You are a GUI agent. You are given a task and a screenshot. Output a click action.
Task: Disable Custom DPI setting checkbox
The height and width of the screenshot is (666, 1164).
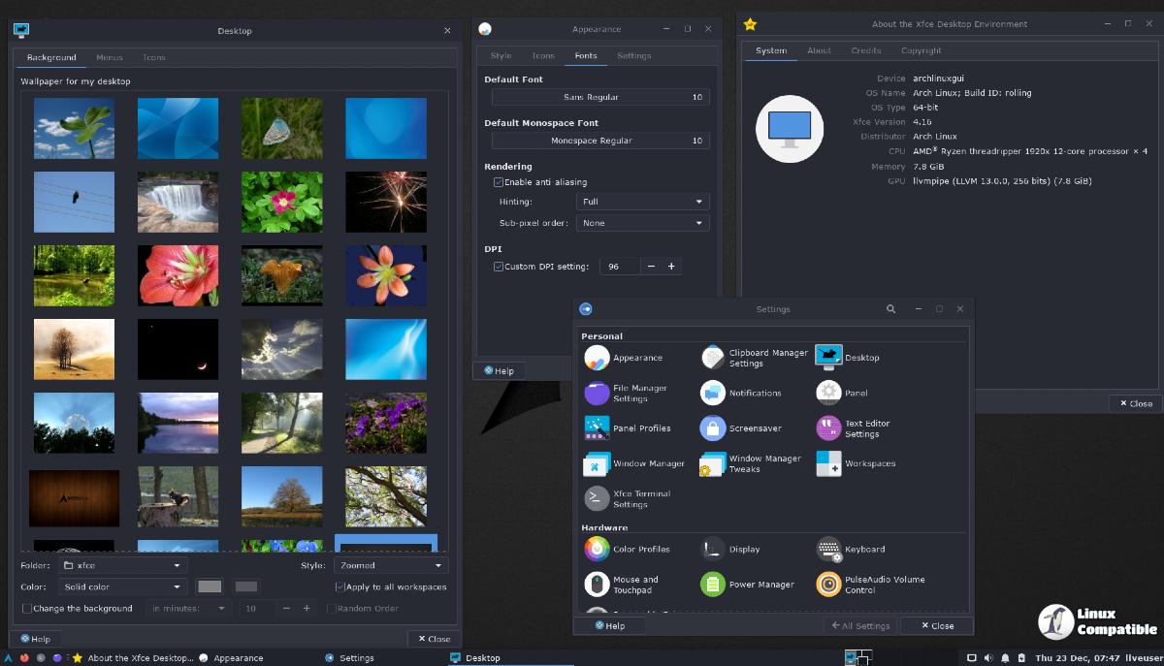(x=499, y=267)
